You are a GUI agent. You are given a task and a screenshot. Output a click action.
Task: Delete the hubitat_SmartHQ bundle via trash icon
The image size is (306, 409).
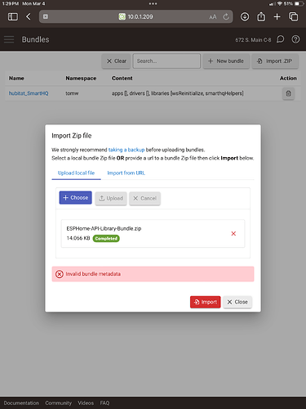pos(288,93)
